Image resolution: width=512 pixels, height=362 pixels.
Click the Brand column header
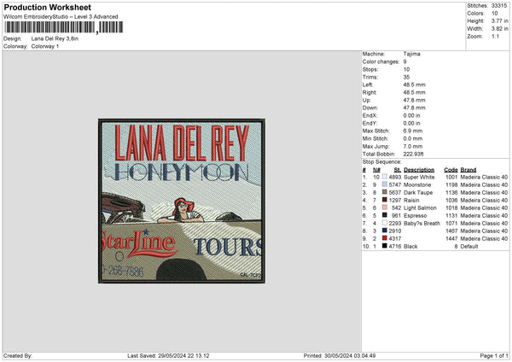click(468, 170)
